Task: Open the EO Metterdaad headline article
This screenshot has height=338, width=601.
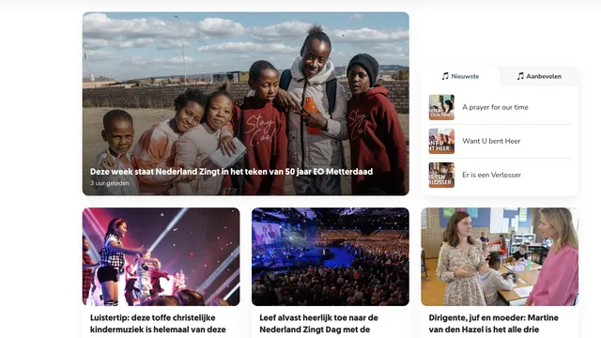Action: [x=231, y=172]
